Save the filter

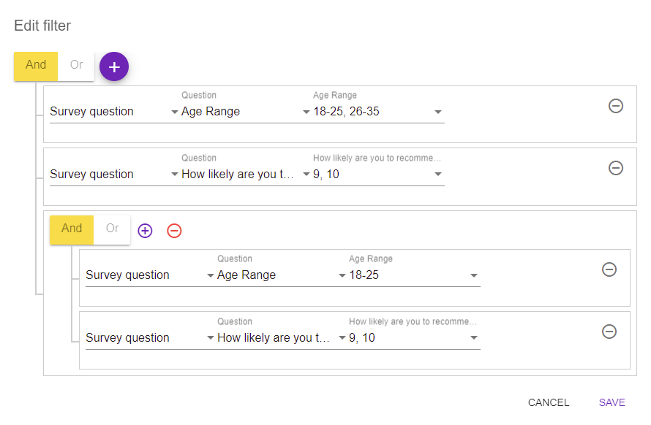[612, 402]
